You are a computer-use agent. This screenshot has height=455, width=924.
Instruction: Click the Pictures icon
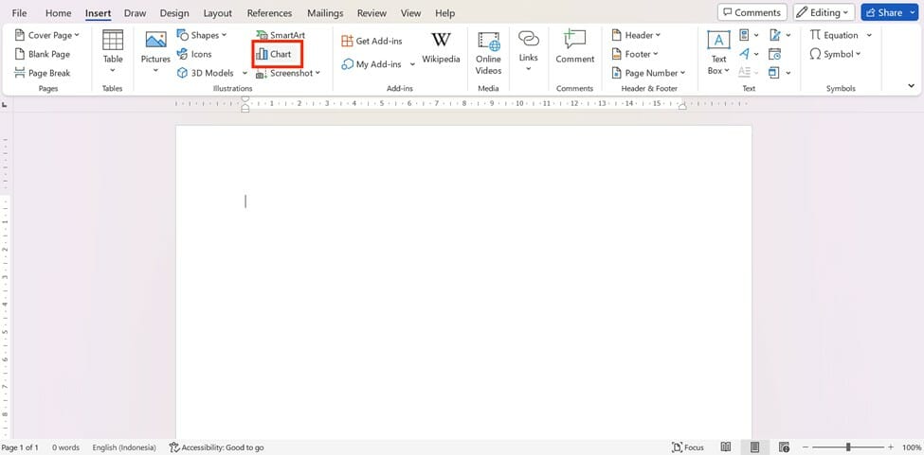tap(155, 41)
